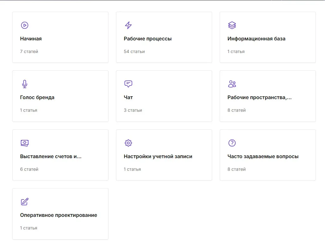The width and height of the screenshot is (325, 250).
Task: Click '1 статья' under Настройки учетной записи
Action: click(132, 169)
